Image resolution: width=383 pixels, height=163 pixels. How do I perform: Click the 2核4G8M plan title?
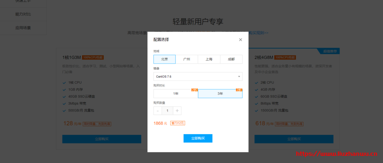coord(264,58)
